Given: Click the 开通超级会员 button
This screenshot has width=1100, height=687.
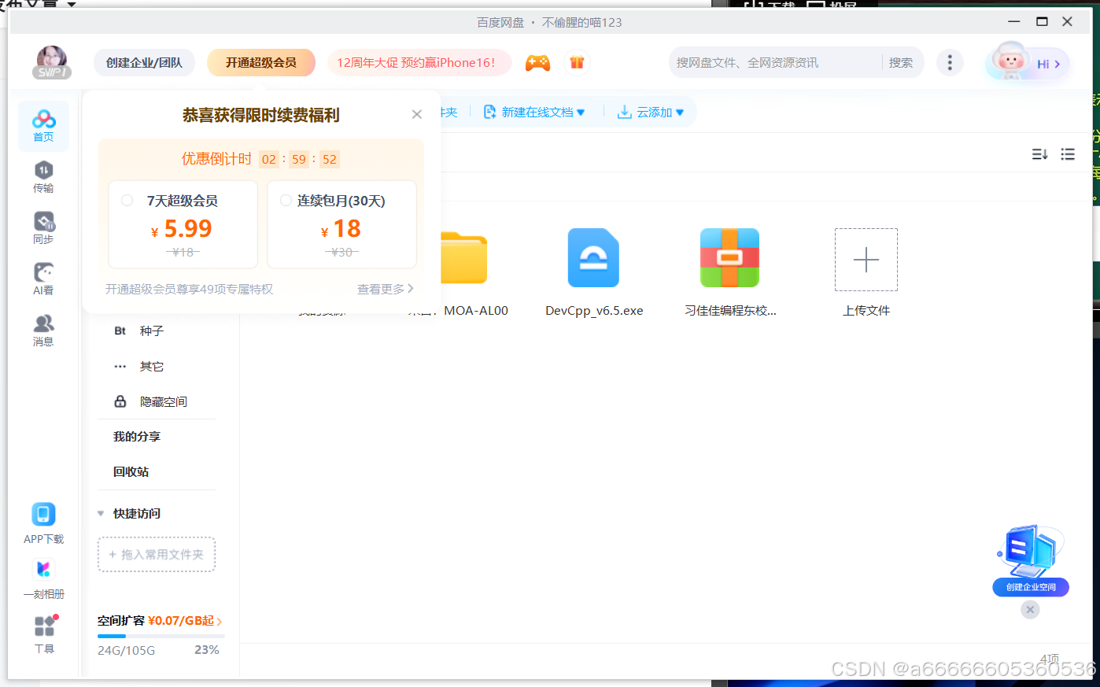Looking at the screenshot, I should [261, 62].
